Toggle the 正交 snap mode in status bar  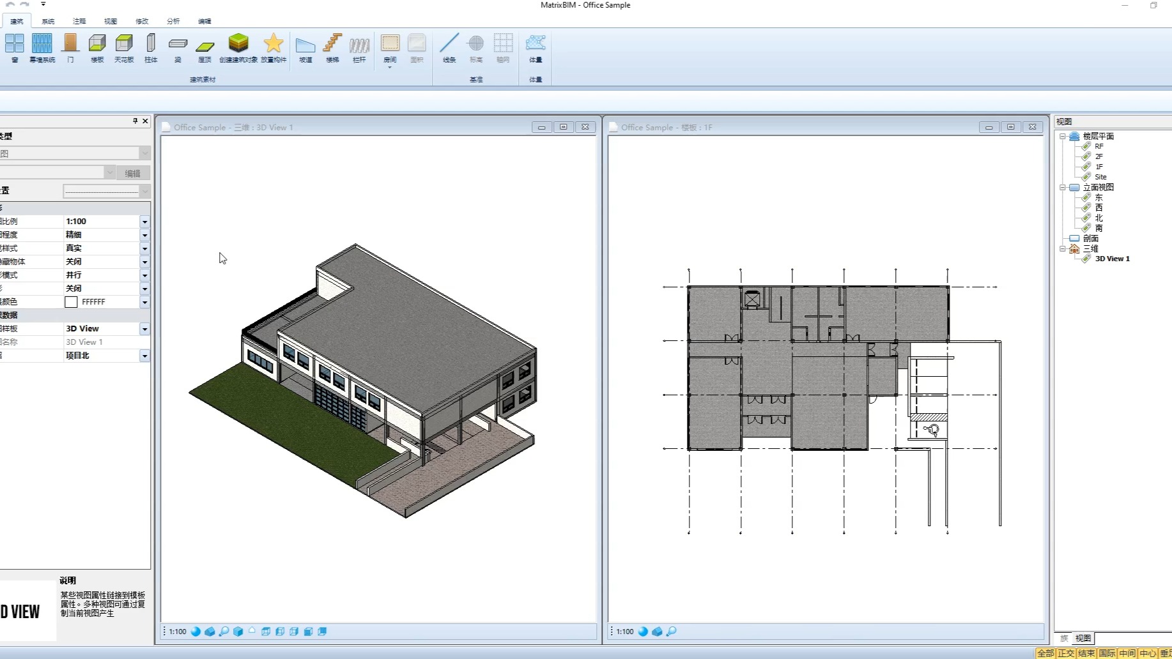[1066, 653]
